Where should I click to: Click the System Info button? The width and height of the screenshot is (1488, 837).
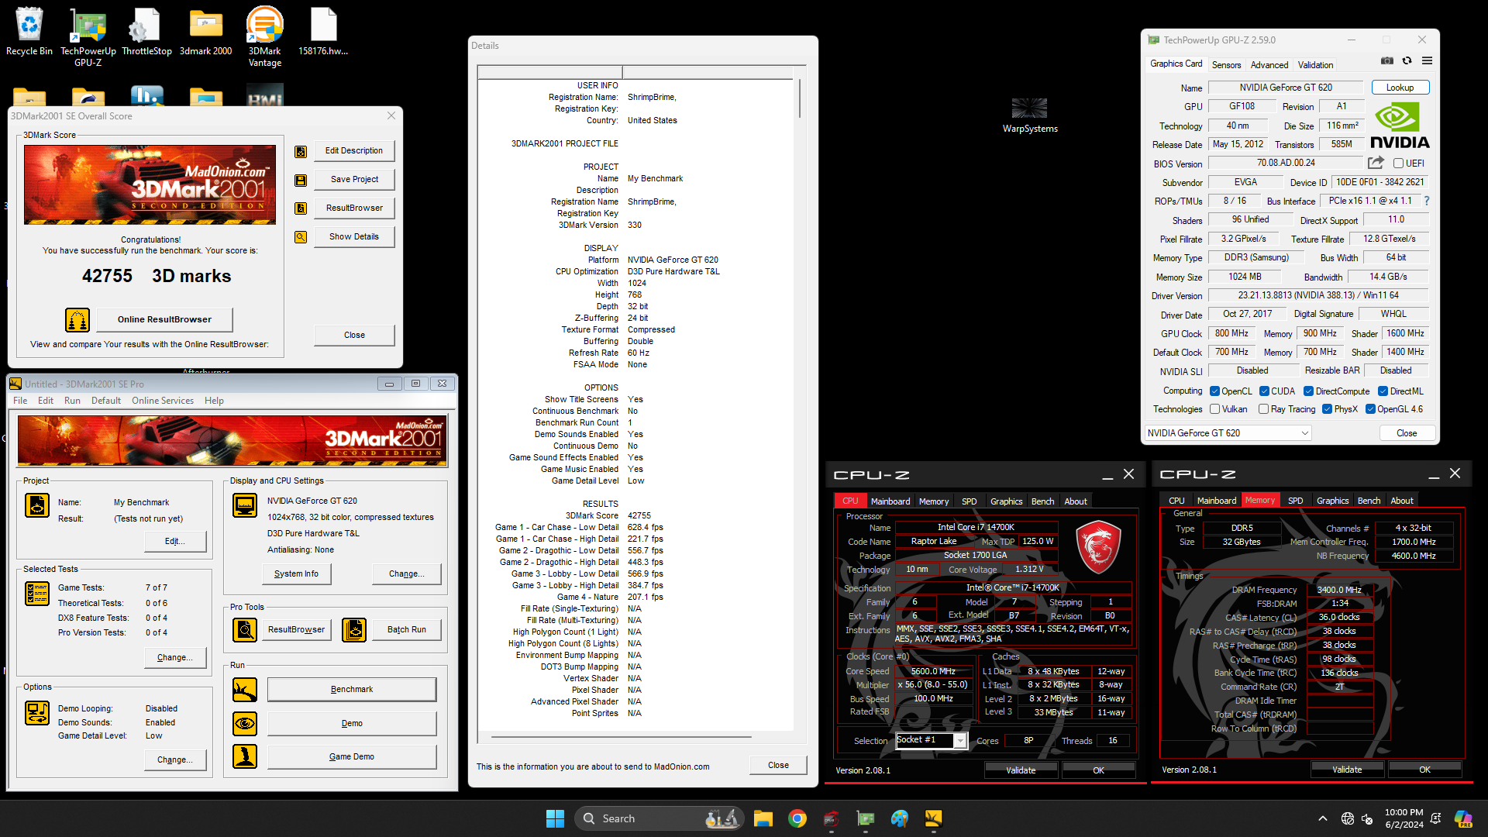pos(296,573)
